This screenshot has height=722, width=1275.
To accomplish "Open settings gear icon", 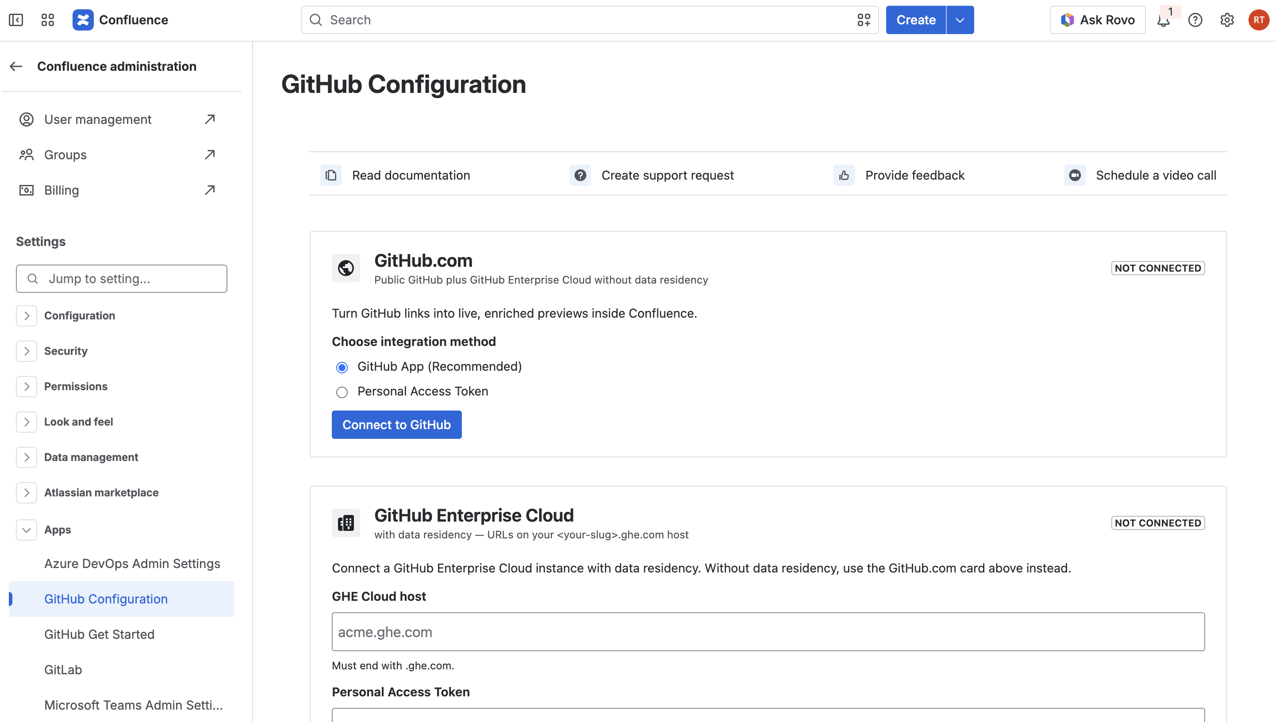I will (x=1227, y=20).
